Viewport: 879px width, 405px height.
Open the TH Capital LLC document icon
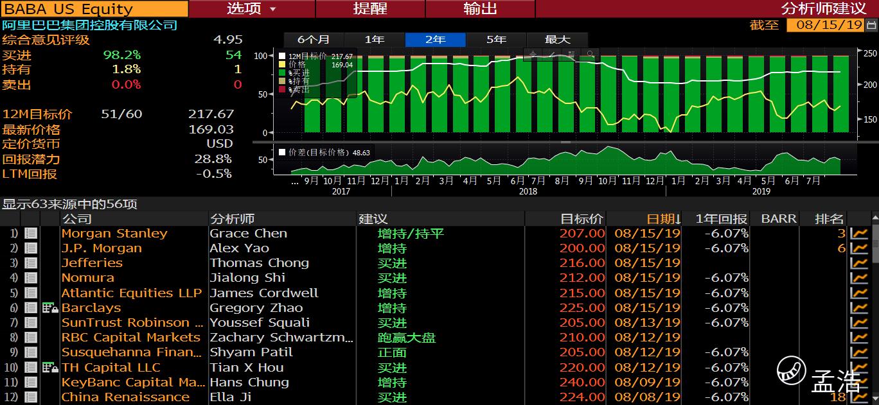point(31,368)
